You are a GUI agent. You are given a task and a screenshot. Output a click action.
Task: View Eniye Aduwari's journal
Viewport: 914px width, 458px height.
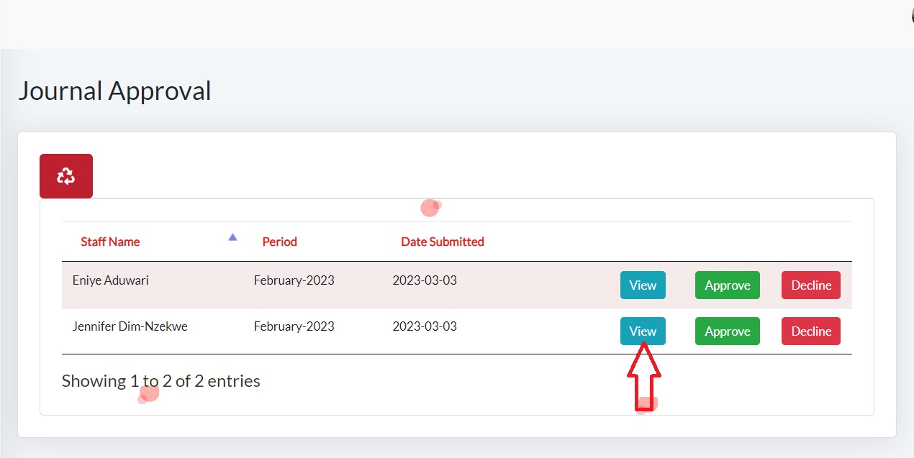point(643,285)
